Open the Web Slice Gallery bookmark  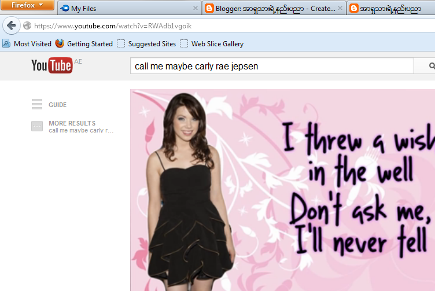click(212, 44)
